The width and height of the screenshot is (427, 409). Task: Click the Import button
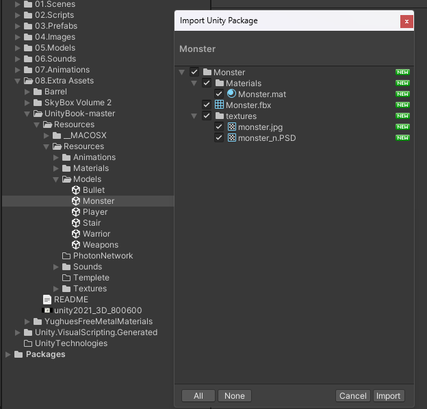pyautogui.click(x=389, y=396)
